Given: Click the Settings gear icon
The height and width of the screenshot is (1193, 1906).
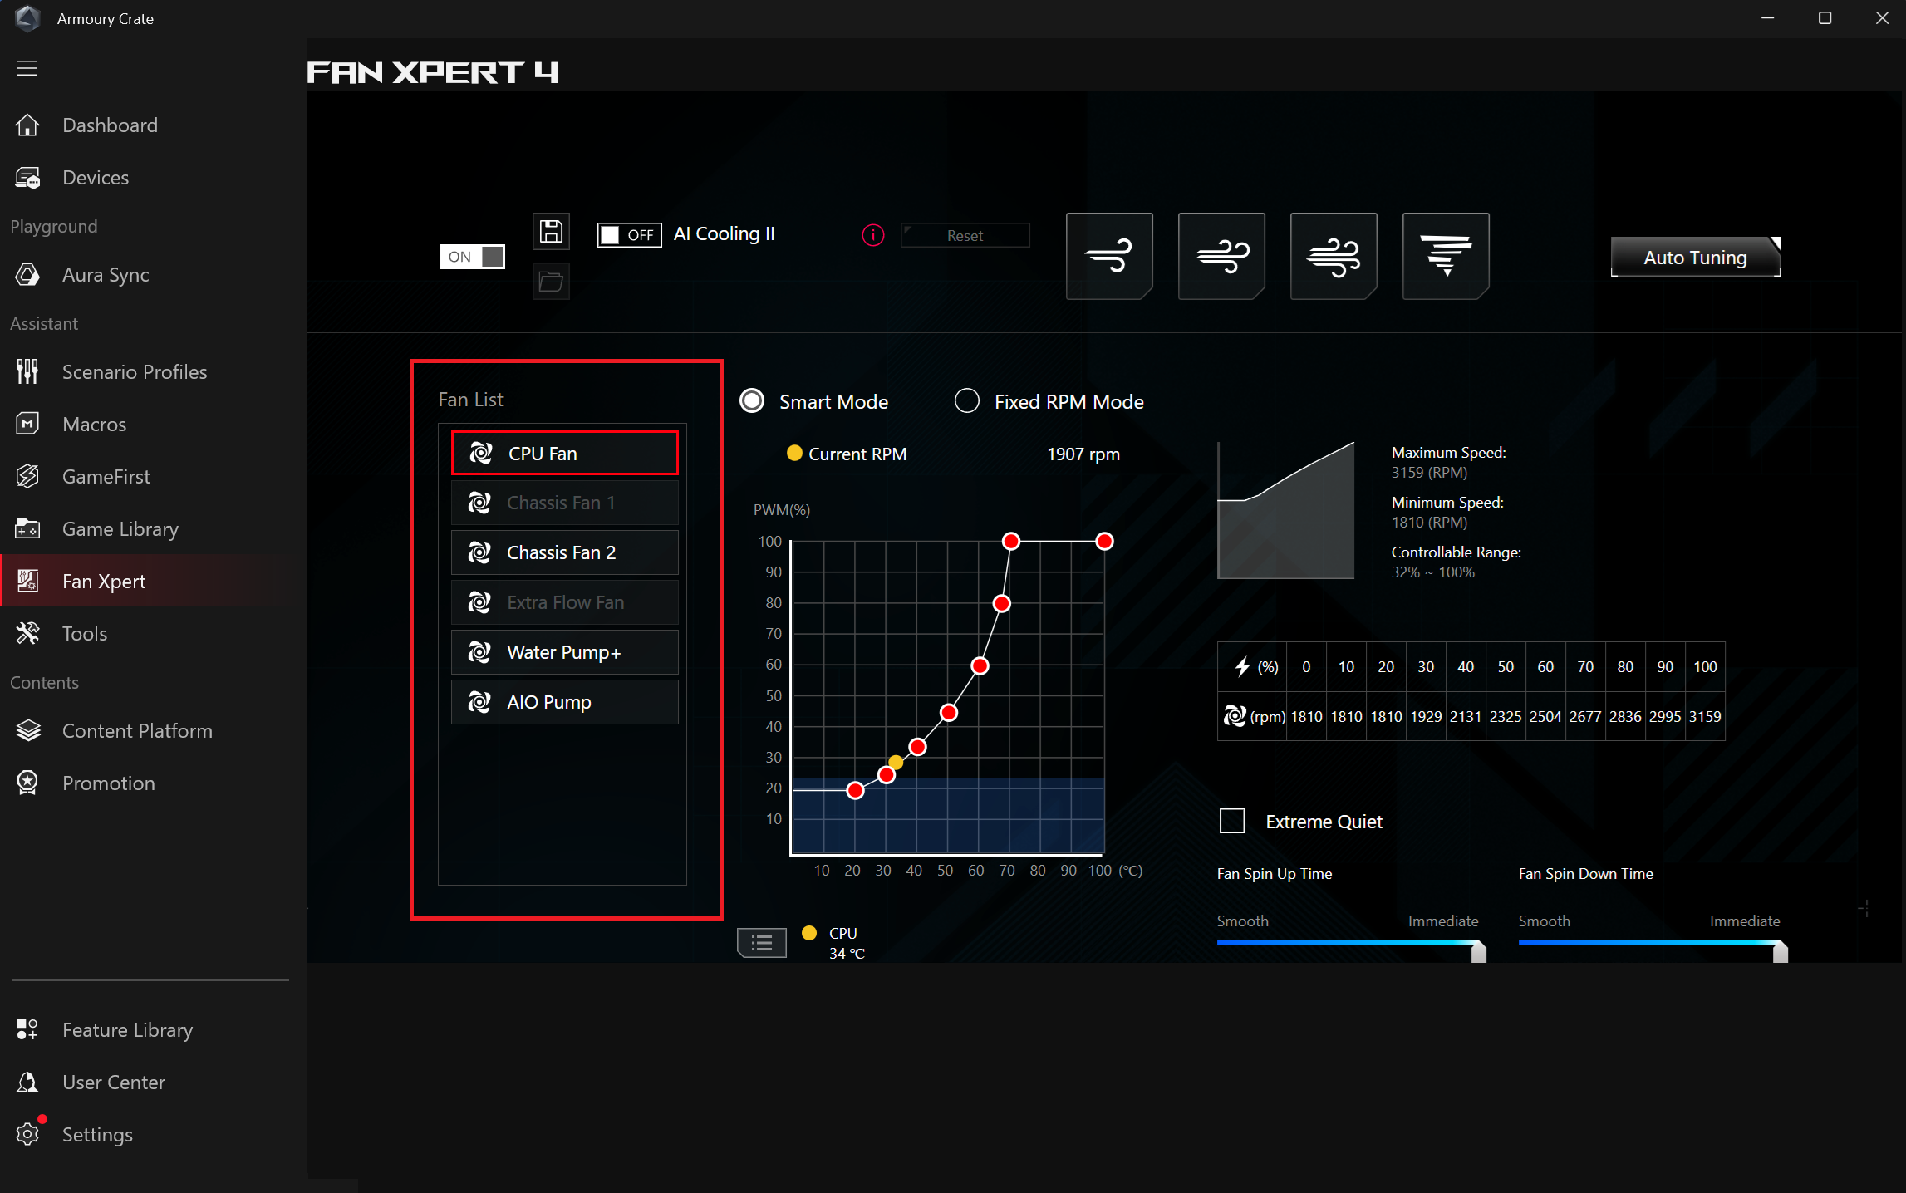Looking at the screenshot, I should pyautogui.click(x=27, y=1134).
